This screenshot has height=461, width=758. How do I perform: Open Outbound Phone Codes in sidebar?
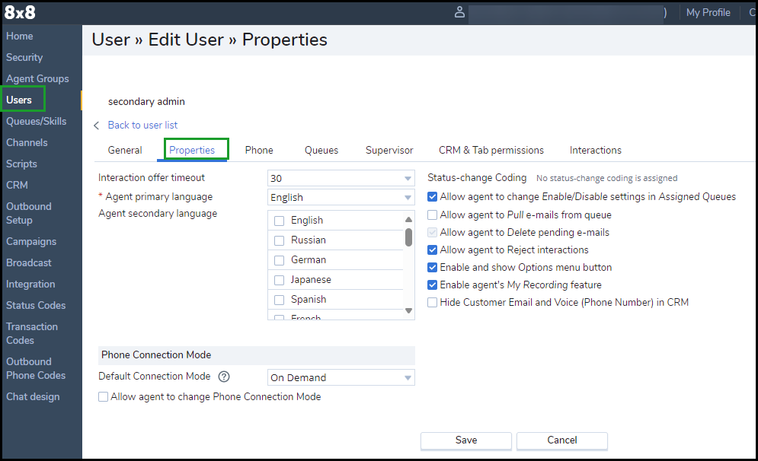(x=36, y=368)
